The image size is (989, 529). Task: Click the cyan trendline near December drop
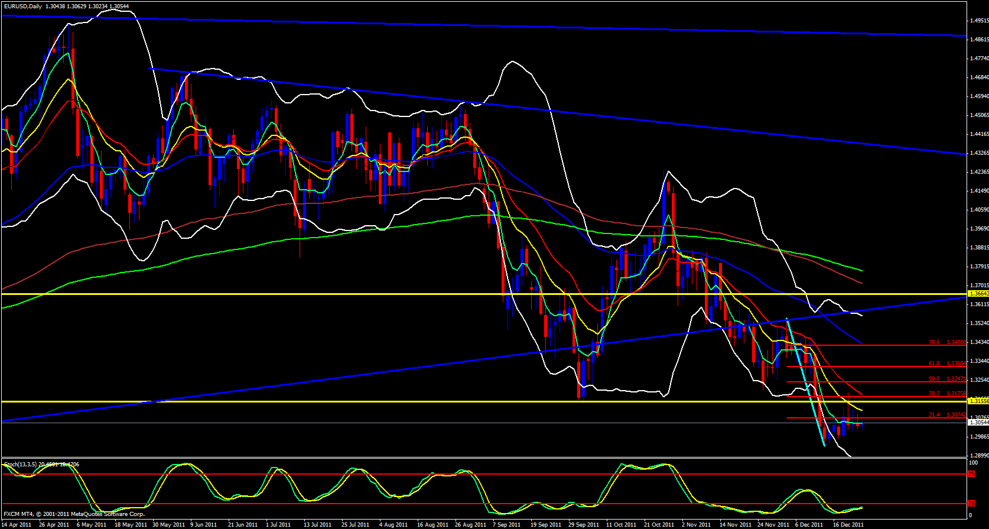coord(806,381)
